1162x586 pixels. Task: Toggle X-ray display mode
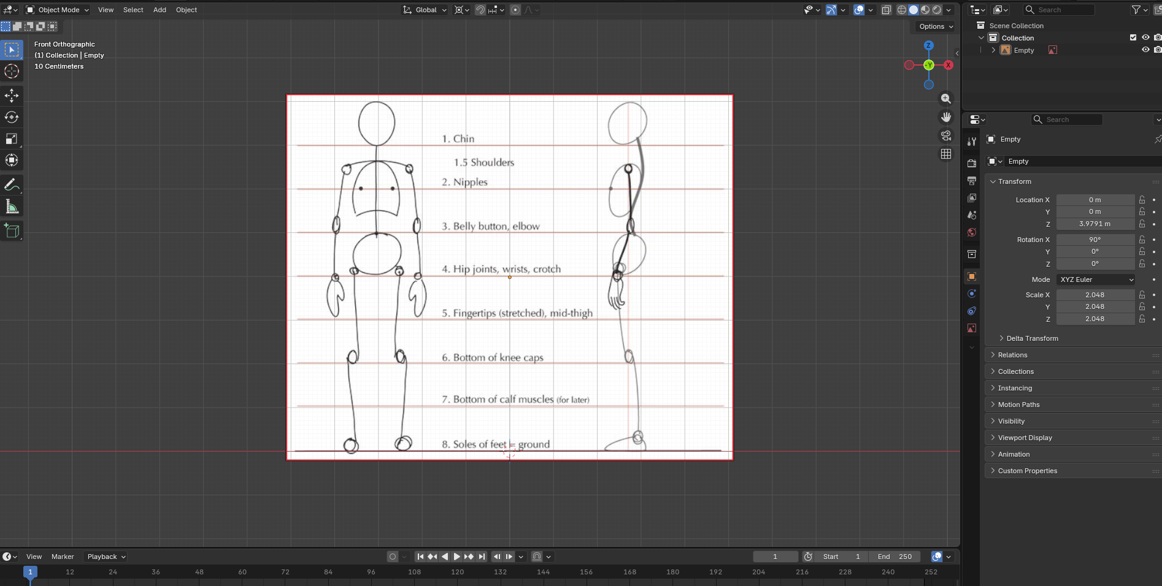[887, 10]
